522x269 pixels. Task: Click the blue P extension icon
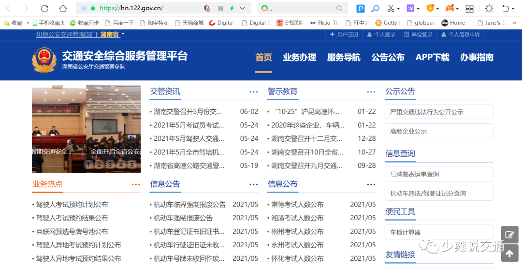coord(360,9)
